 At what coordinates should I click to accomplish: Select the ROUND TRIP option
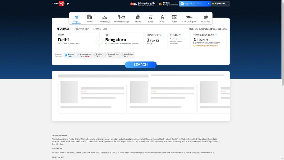[81, 29]
